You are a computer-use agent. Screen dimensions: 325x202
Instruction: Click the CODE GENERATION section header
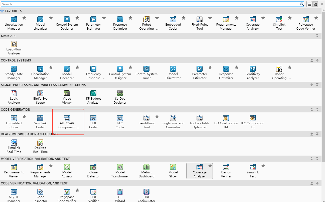pyautogui.click(x=161, y=109)
